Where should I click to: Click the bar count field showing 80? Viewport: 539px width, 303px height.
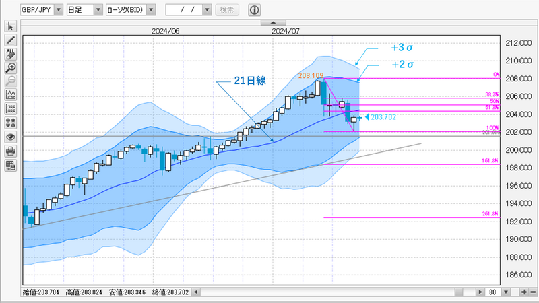(x=493, y=292)
